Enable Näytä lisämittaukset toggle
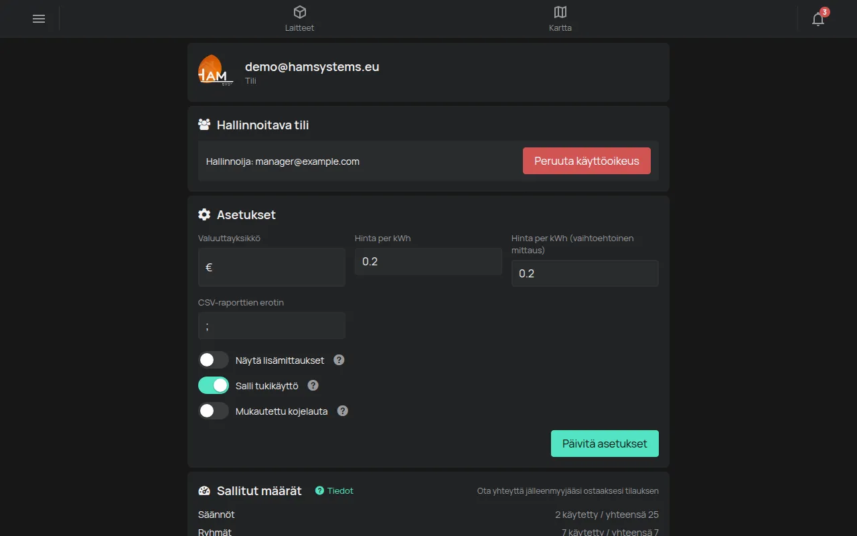The image size is (857, 536). pyautogui.click(x=214, y=360)
